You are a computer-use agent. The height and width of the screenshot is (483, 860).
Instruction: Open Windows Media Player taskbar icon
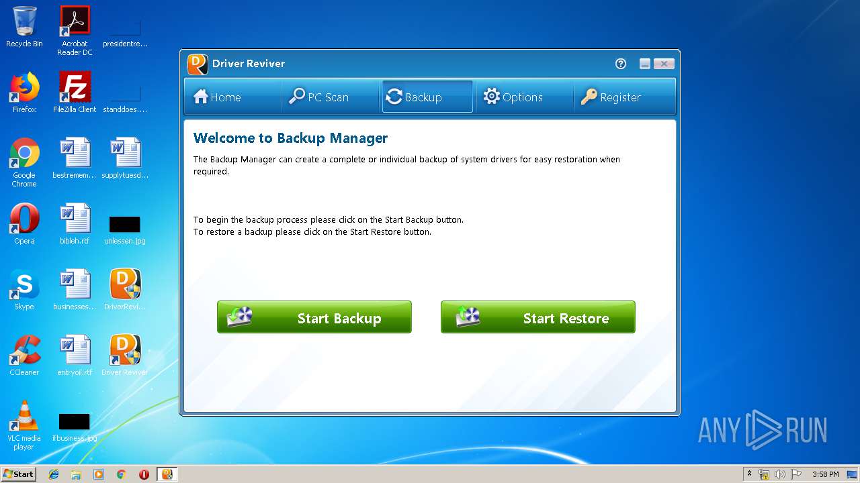99,474
